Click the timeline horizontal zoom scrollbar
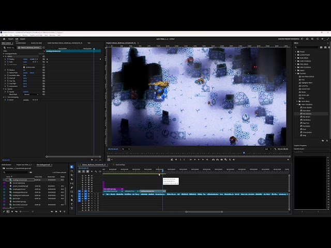 [204, 212]
